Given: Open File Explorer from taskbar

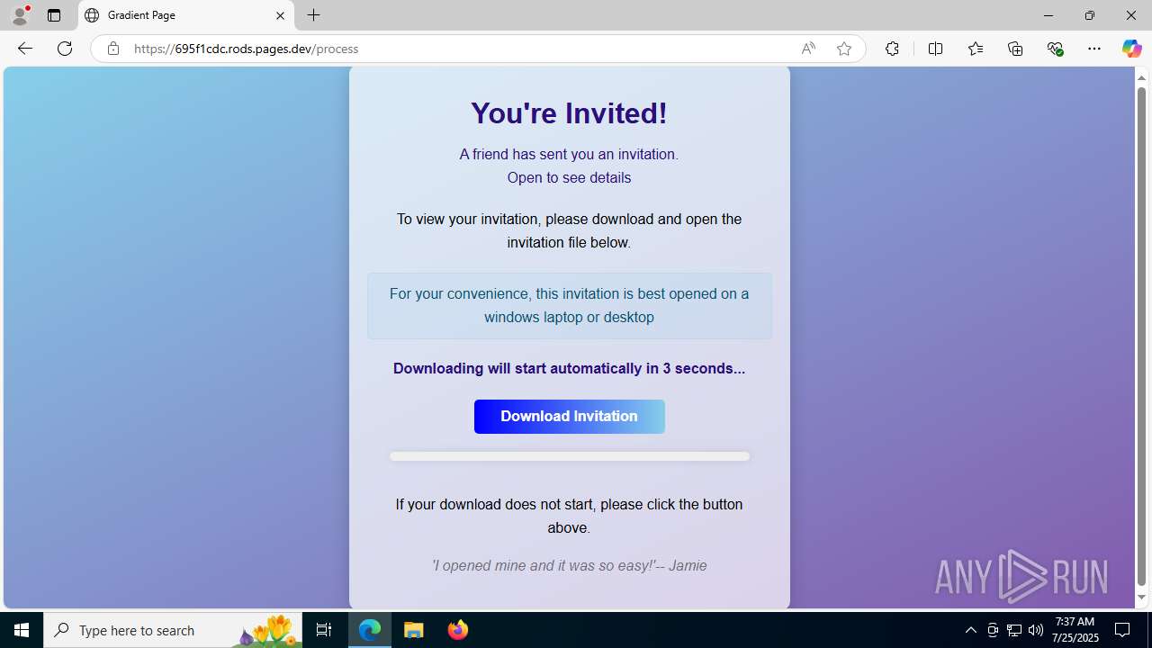Looking at the screenshot, I should pyautogui.click(x=414, y=630).
